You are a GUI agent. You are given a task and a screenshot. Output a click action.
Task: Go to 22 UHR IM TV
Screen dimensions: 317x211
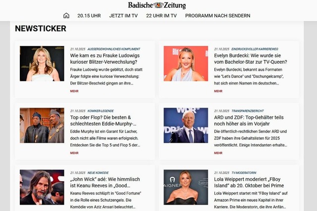[x=161, y=16]
